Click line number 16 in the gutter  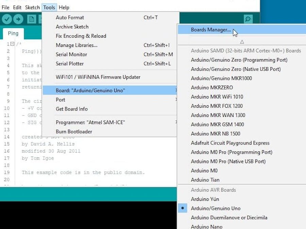(7, 151)
